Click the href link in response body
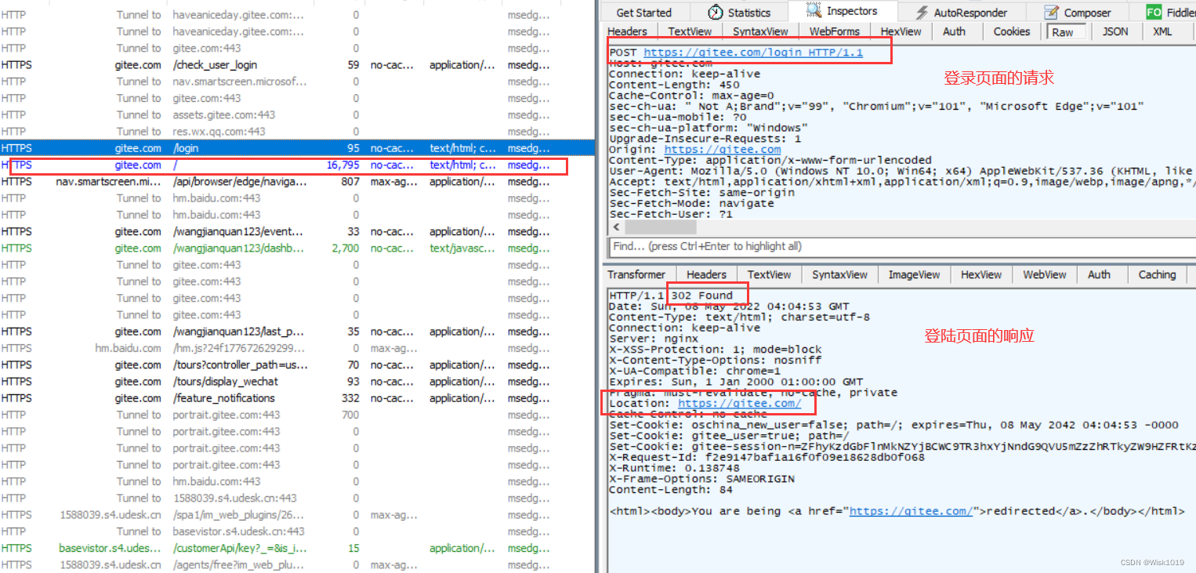1196x573 pixels. [911, 511]
